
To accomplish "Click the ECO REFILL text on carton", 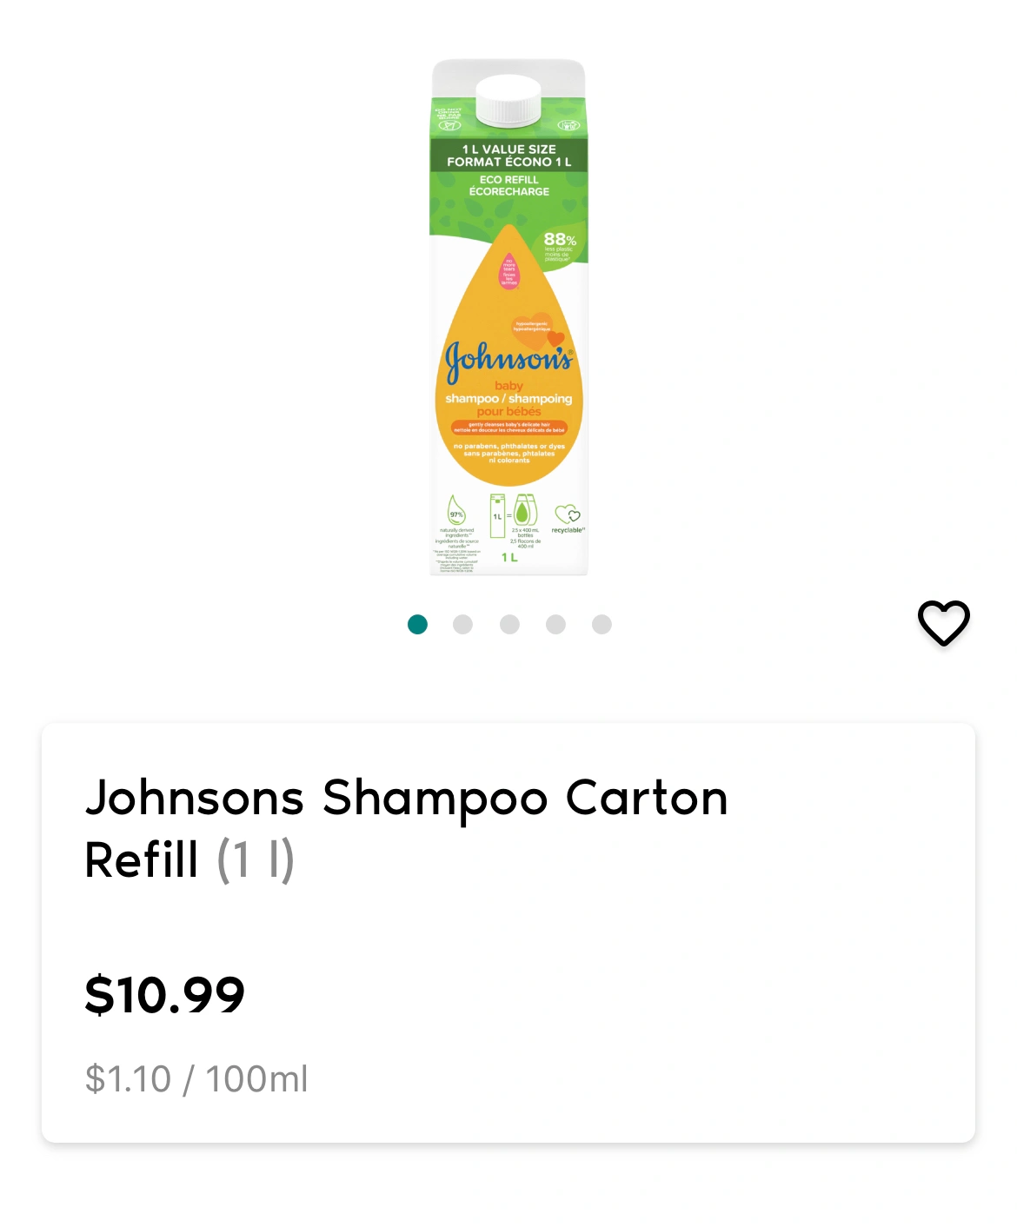I will [508, 186].
